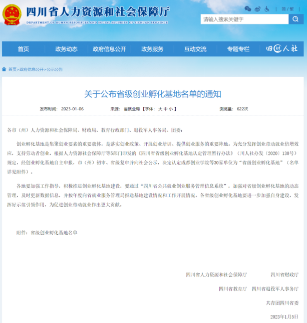This screenshot has width=307, height=323.
Task: Click 公示公告 breadcrumb link
Action: [x=55, y=69]
